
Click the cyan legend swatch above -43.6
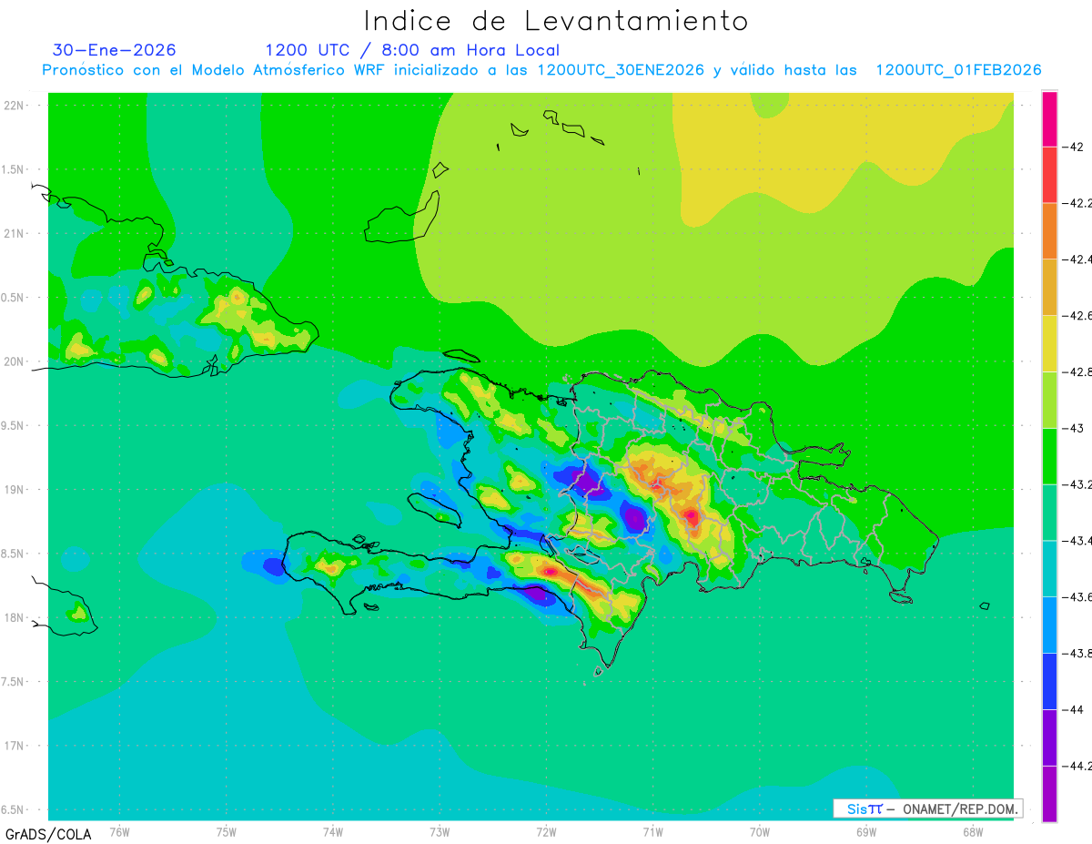1049,569
